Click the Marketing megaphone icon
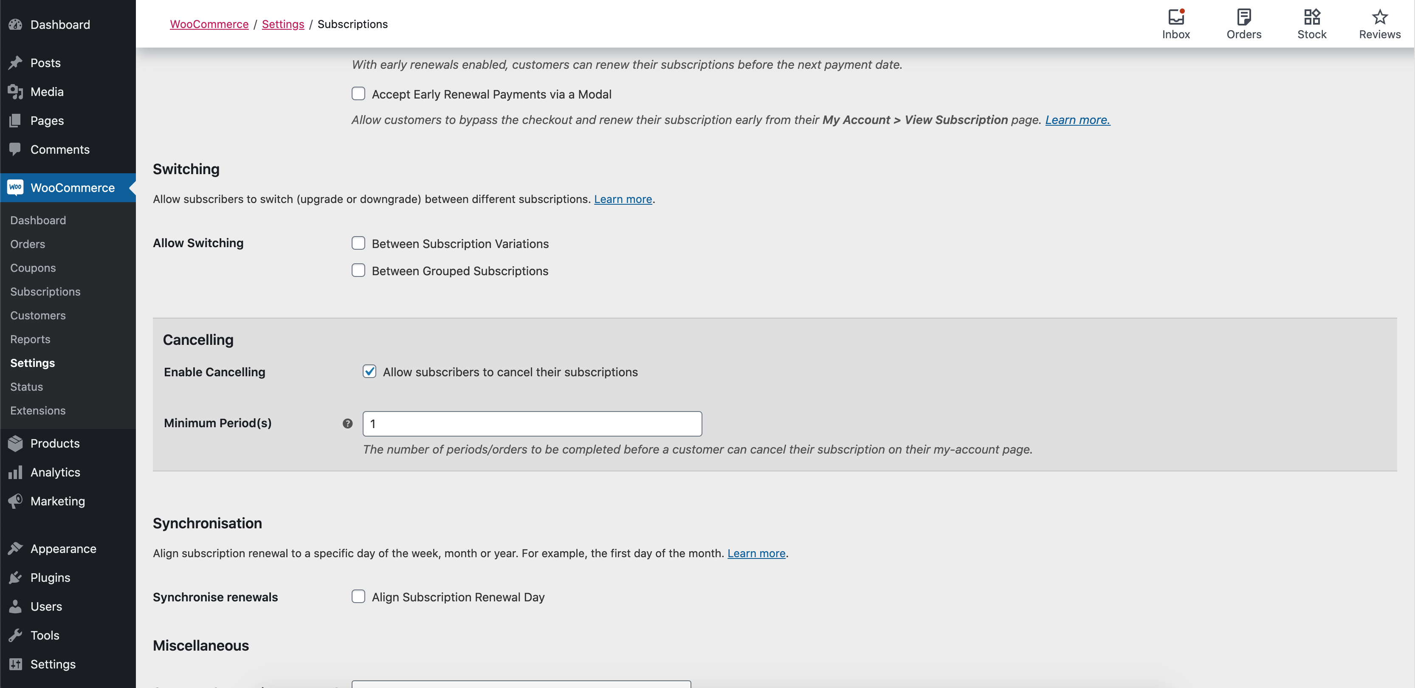Viewport: 1415px width, 688px height. 15,501
